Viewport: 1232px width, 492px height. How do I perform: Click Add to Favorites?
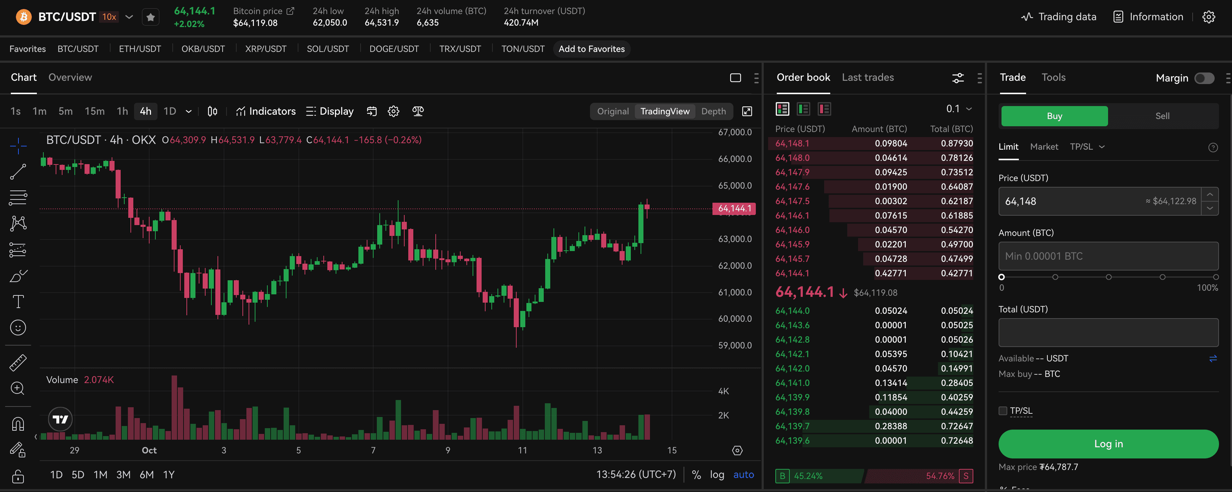pos(591,49)
